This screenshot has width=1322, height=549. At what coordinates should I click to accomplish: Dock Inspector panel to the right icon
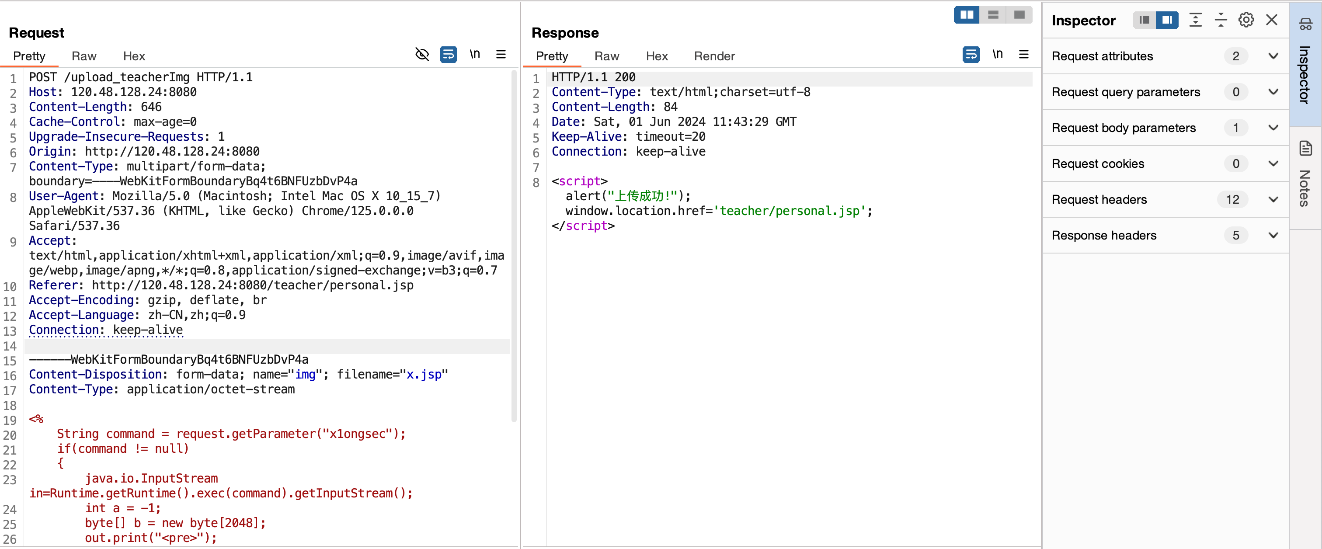tap(1167, 20)
